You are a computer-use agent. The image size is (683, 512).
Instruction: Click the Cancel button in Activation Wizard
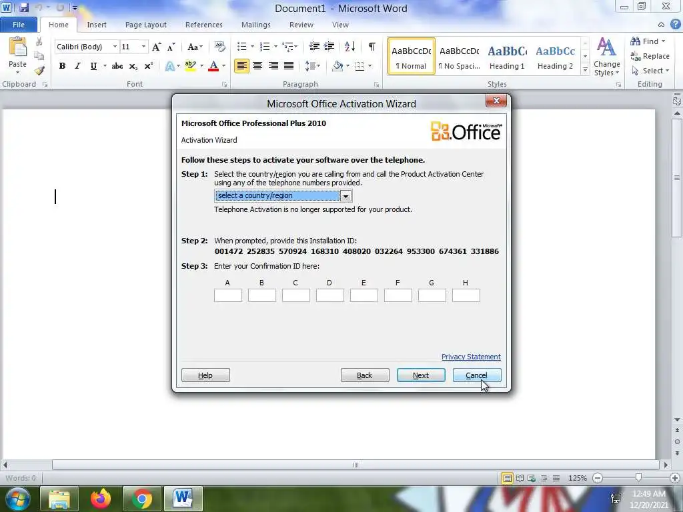click(x=476, y=375)
